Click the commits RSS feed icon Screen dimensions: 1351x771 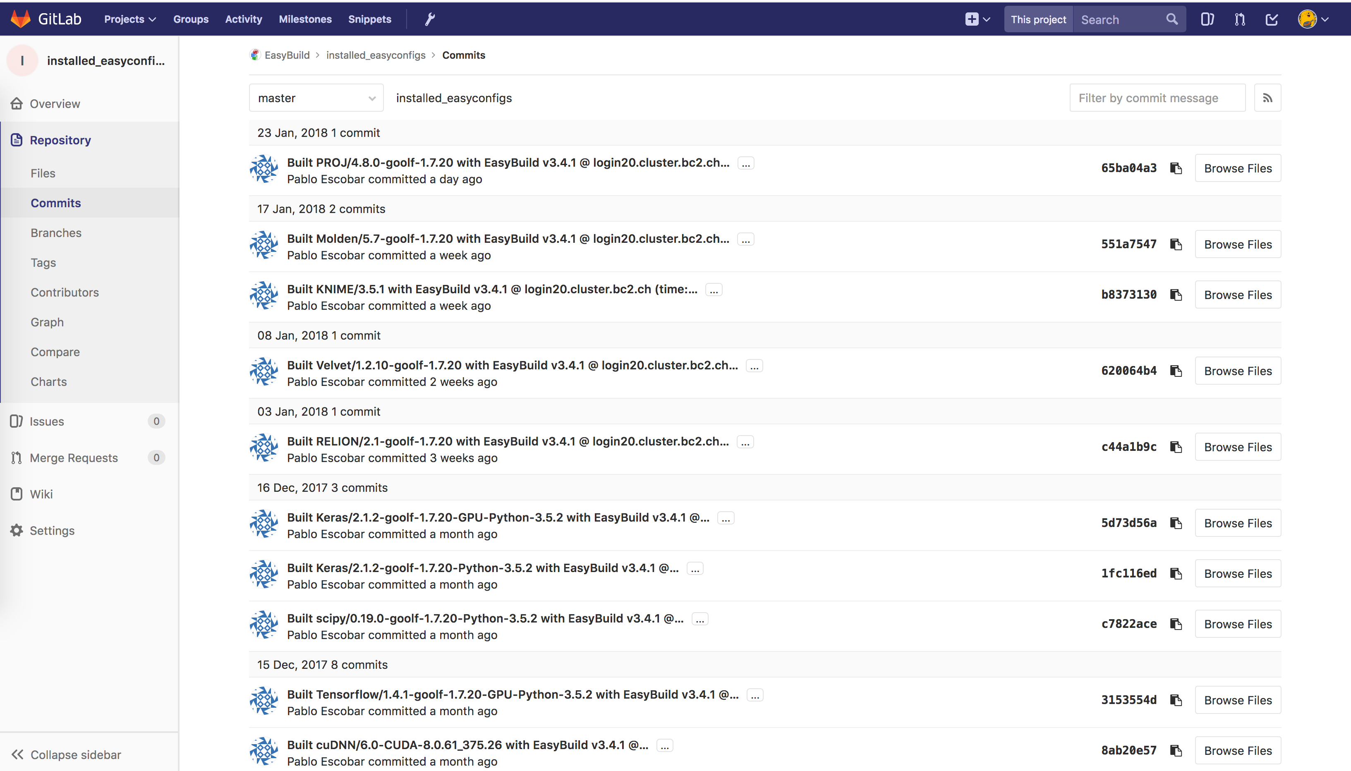pos(1267,98)
